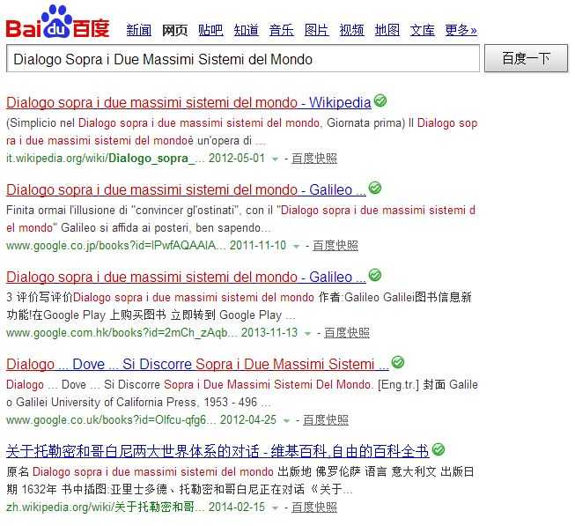Expand dropdown arrow after date 2013-11-13
The height and width of the screenshot is (526, 575).
pyautogui.click(x=307, y=334)
